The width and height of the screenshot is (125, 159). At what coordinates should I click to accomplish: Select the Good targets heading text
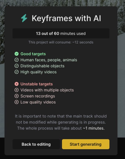coord(33,54)
